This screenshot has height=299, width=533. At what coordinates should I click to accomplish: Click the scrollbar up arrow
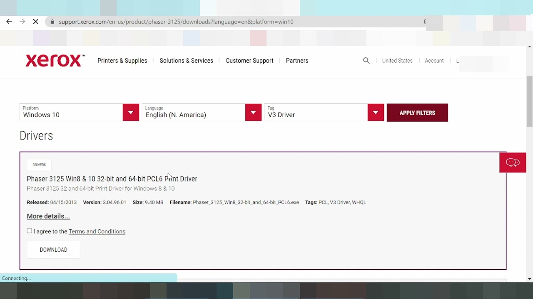point(530,47)
